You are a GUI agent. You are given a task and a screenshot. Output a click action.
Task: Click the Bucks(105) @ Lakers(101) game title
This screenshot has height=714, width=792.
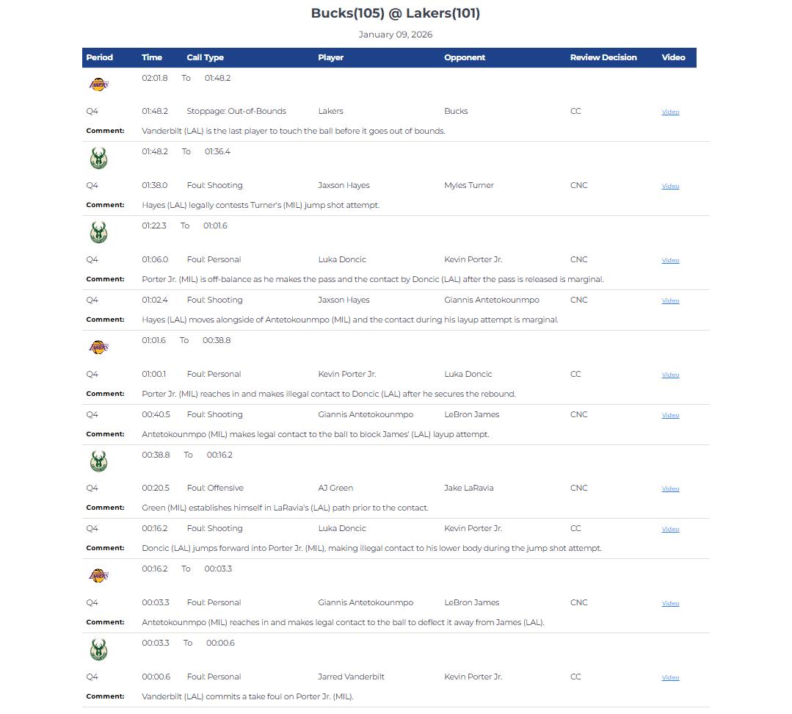[x=396, y=13]
